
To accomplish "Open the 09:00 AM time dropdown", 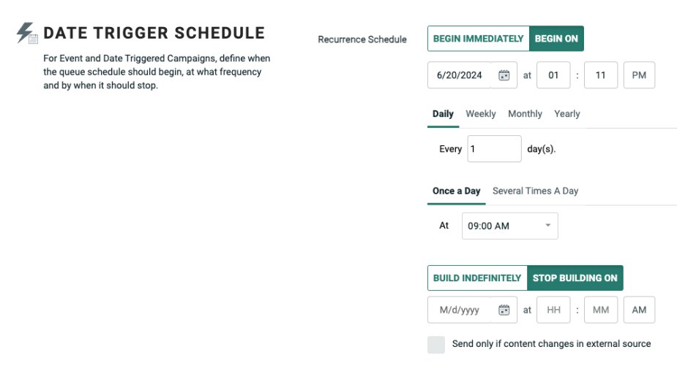I will coord(509,226).
